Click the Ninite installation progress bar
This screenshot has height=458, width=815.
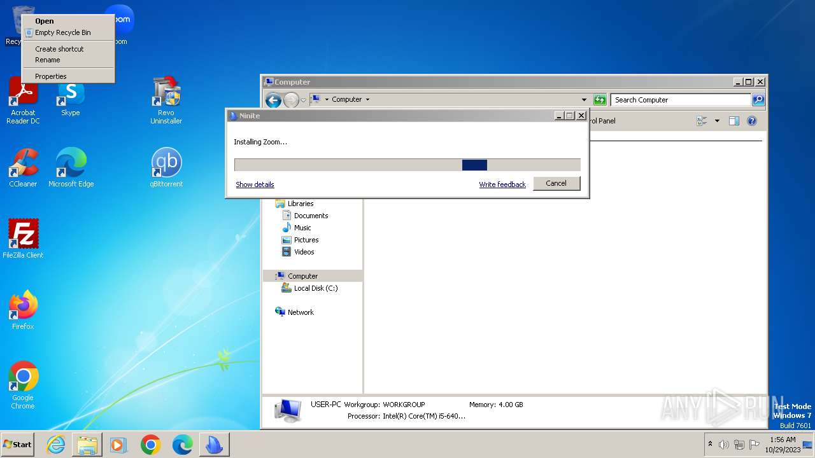(x=407, y=165)
